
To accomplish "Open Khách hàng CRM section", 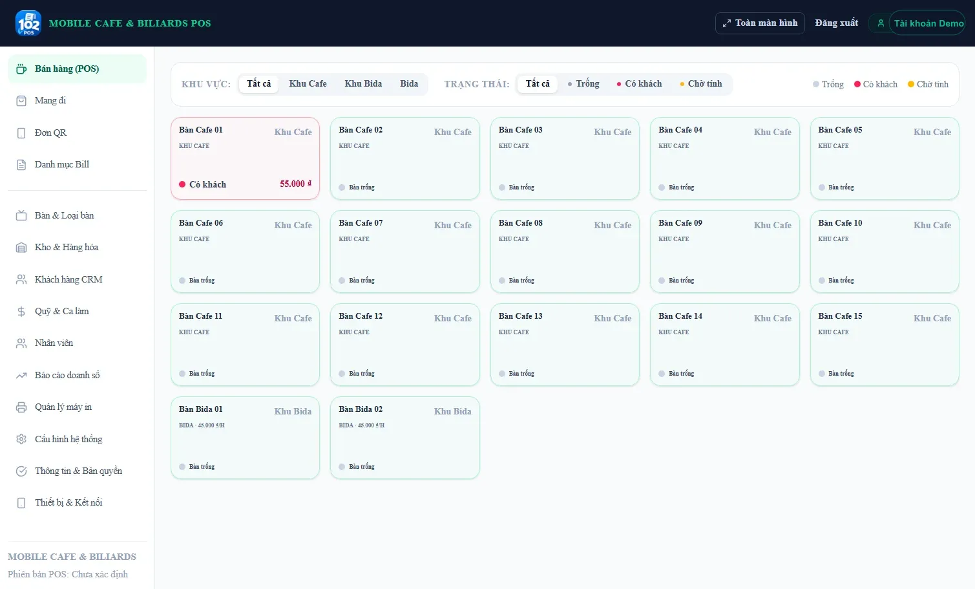I will click(x=78, y=280).
